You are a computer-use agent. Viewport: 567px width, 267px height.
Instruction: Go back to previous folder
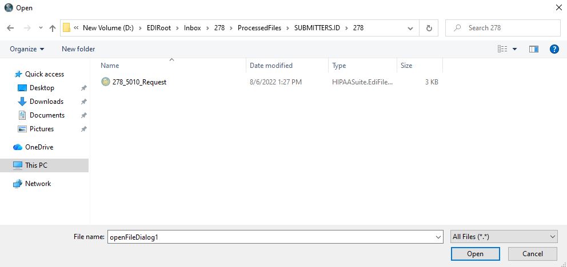pyautogui.click(x=10, y=28)
